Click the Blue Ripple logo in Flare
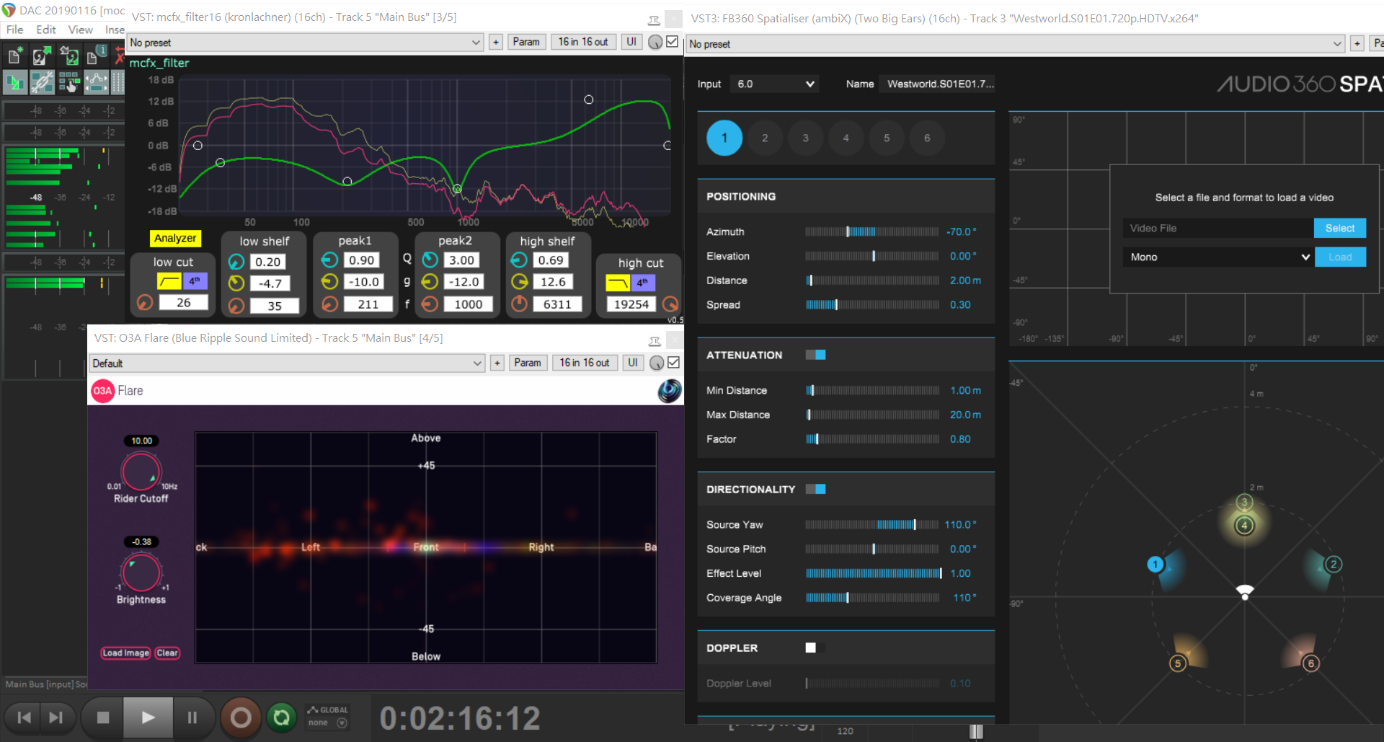 670,391
